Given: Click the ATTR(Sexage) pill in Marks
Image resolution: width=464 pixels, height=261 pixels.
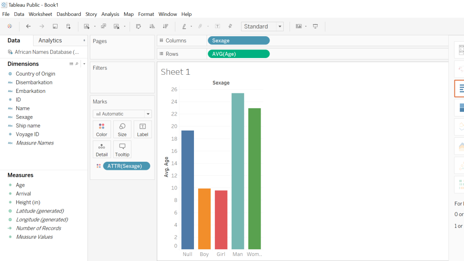Looking at the screenshot, I should point(126,166).
